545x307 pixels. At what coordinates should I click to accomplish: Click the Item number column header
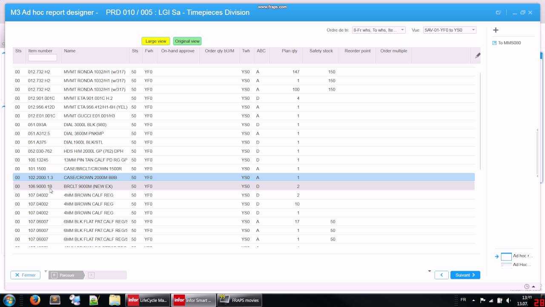(40, 51)
